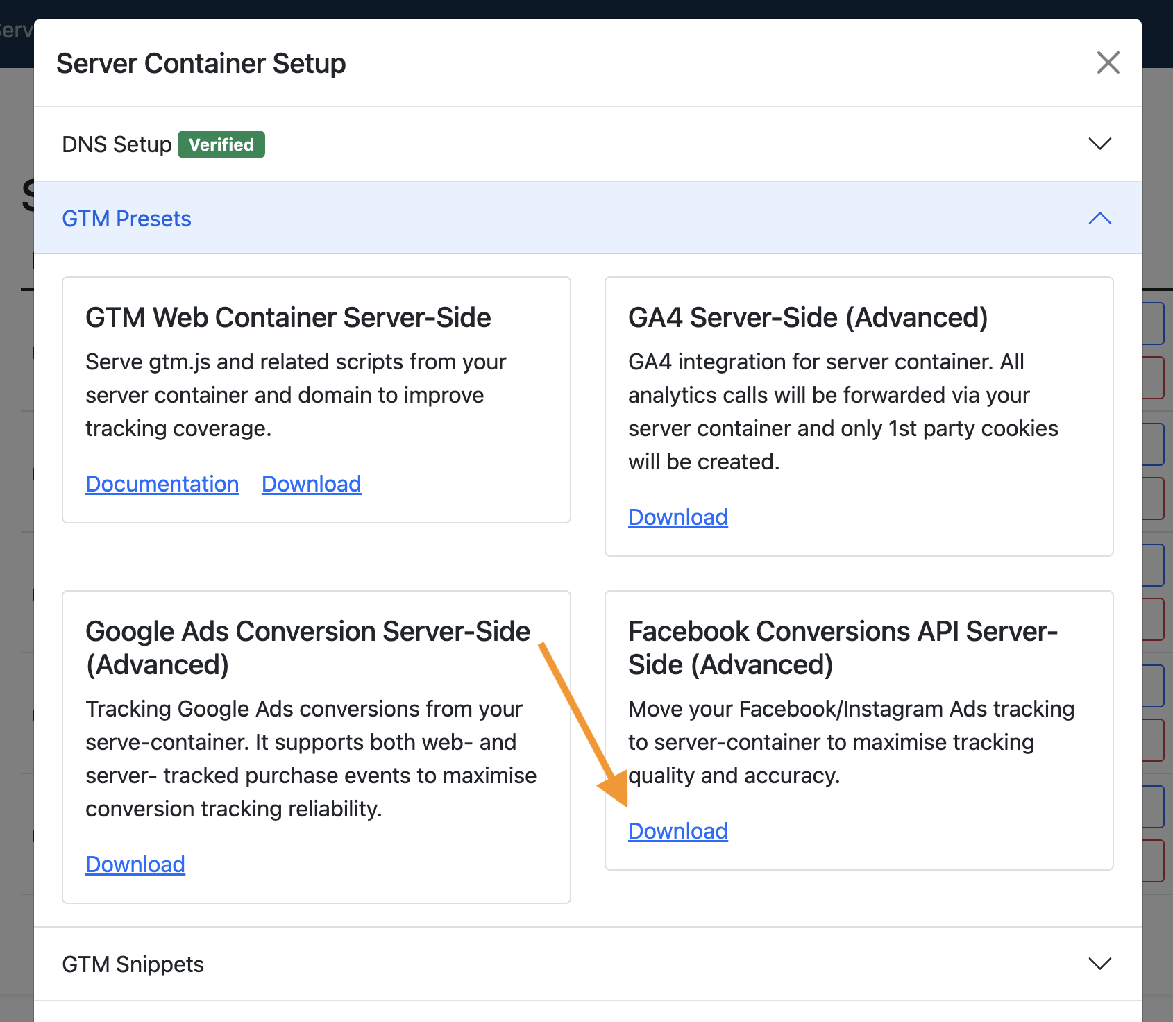Viewport: 1173px width, 1022px height.
Task: Download the GA4 Server-Side (Advanced) preset
Action: [x=678, y=517]
